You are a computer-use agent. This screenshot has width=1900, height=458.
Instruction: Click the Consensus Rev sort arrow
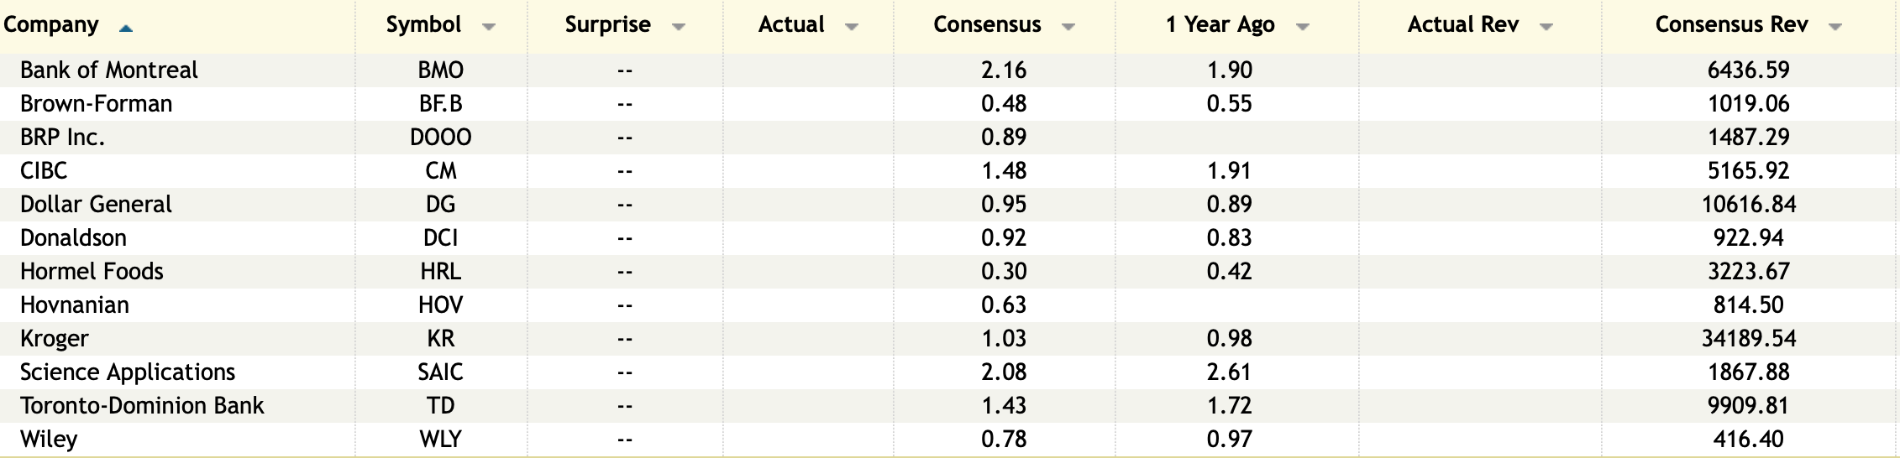point(1834,27)
